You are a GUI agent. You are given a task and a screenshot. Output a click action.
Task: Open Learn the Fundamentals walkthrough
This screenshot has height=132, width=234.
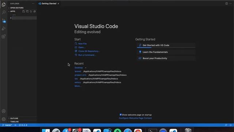[166, 52]
